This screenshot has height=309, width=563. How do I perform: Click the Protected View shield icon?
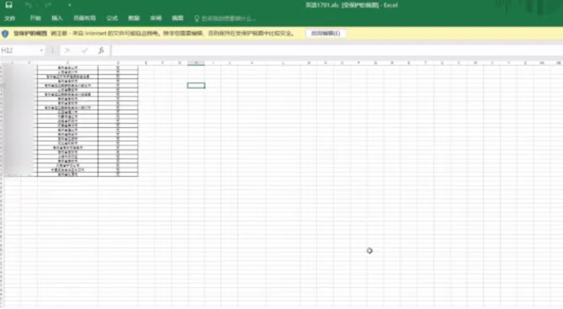[x=5, y=34]
